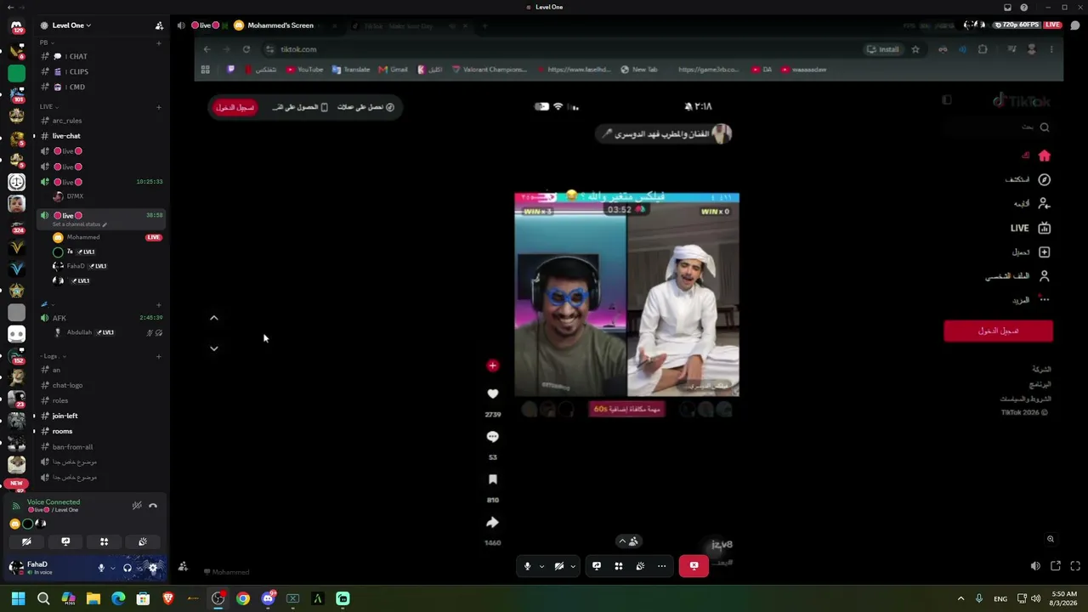Viewport: 1088px width, 612px height.
Task: Open microphone options chevron in stream bar
Action: point(541,566)
